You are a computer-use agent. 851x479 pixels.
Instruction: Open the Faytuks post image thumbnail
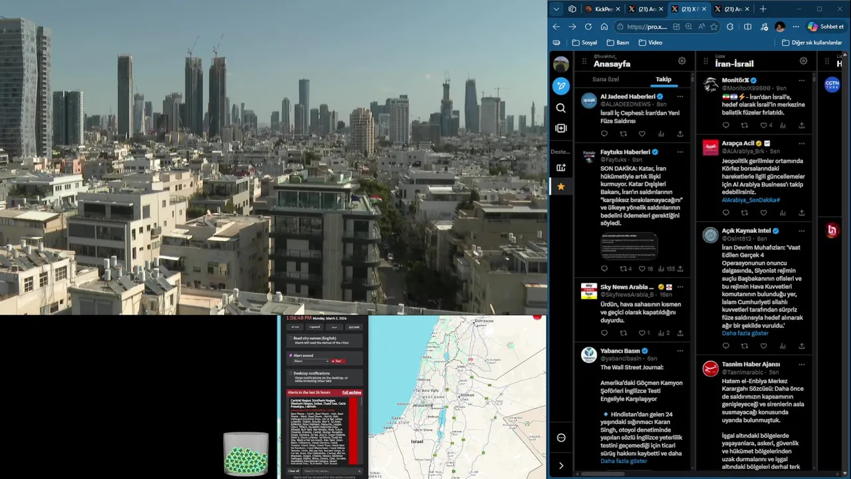click(629, 245)
